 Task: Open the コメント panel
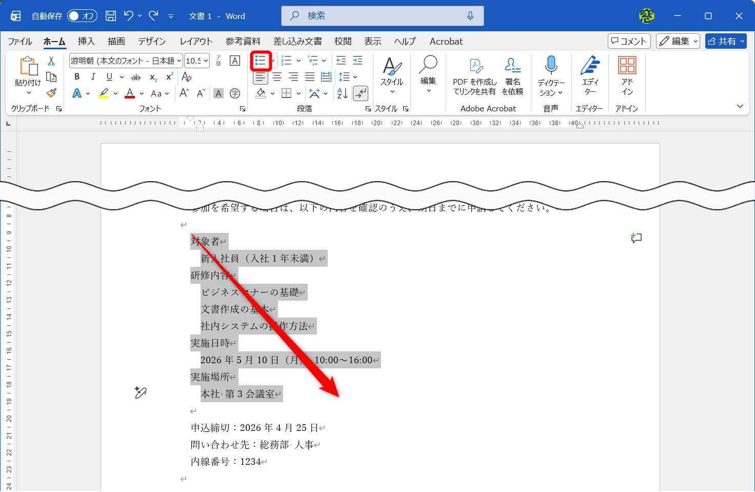click(629, 41)
